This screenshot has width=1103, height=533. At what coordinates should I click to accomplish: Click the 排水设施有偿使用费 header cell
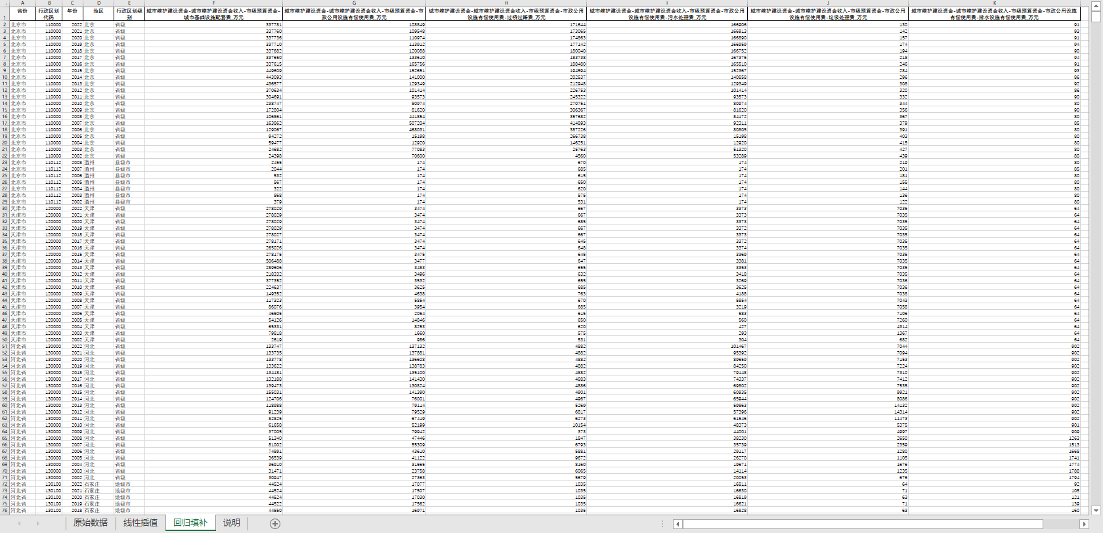click(x=994, y=14)
